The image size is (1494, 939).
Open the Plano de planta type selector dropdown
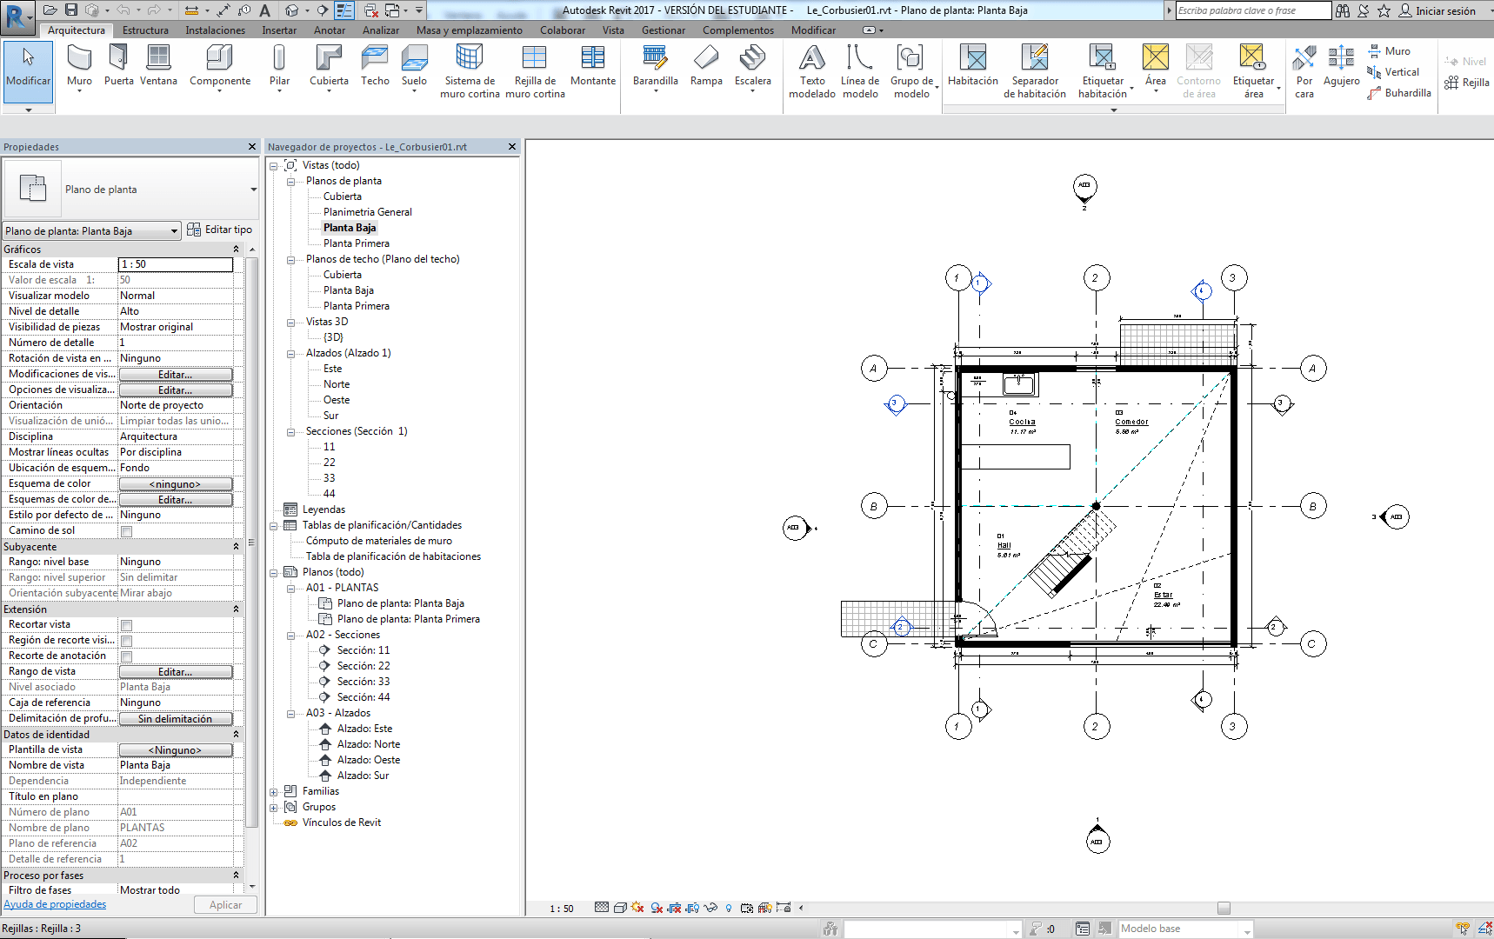point(253,190)
